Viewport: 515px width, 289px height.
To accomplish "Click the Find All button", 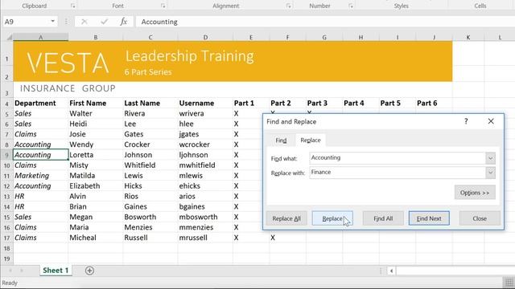I will (x=383, y=218).
